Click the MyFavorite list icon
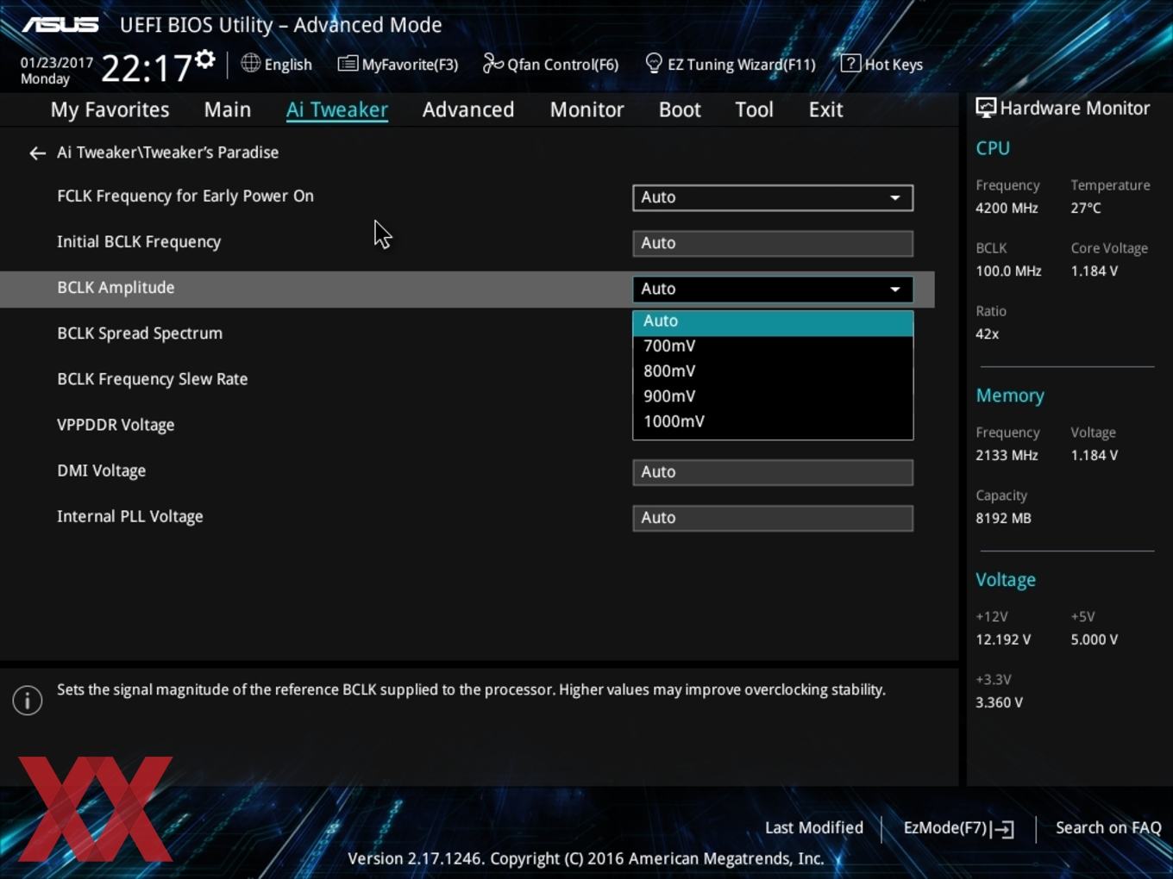This screenshot has width=1173, height=879. 348,64
